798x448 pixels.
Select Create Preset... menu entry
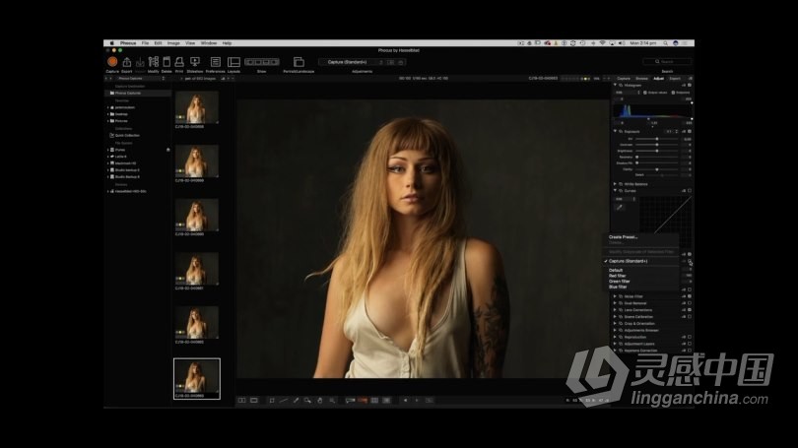(x=624, y=237)
